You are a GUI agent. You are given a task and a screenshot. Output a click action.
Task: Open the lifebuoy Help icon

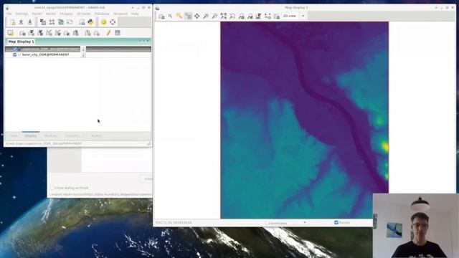(x=113, y=22)
